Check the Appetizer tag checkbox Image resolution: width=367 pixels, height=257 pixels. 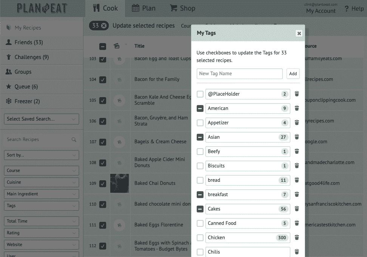200,123
